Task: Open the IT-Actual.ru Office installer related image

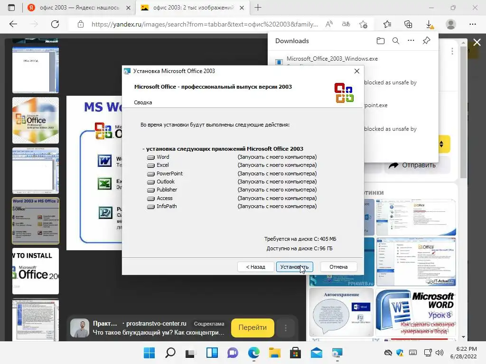Action: (x=416, y=262)
